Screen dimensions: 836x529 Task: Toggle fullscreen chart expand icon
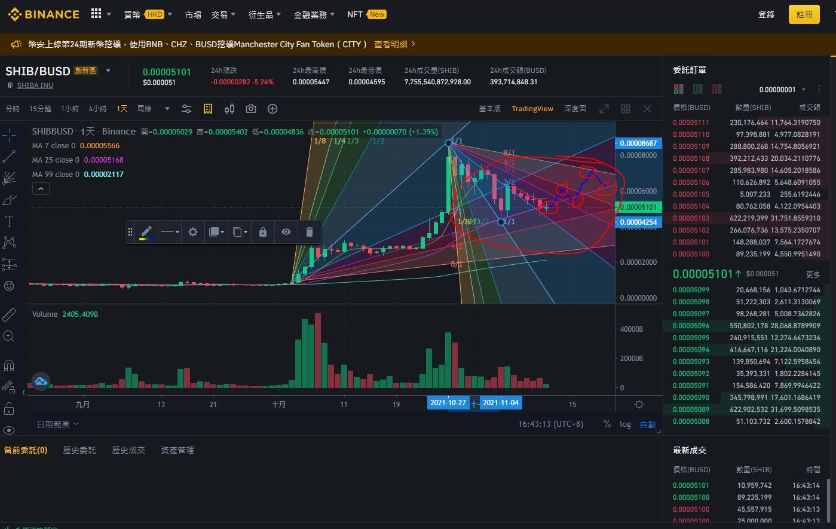click(604, 109)
